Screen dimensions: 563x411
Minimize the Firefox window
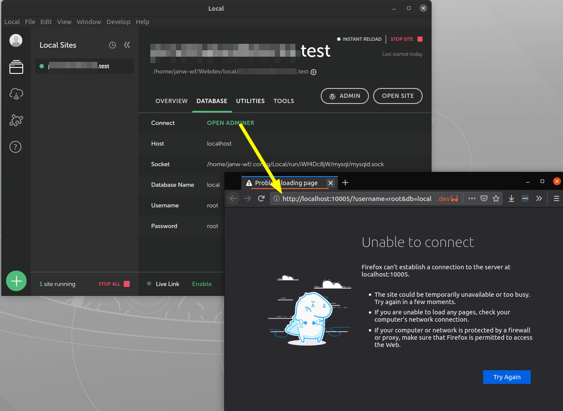click(528, 182)
